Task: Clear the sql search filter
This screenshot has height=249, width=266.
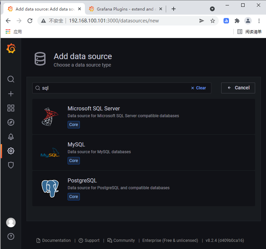Action: (x=198, y=88)
